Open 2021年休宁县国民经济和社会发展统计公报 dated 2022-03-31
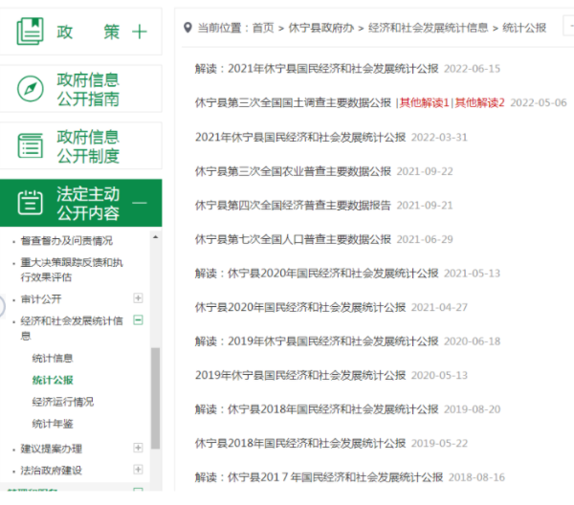 tap(299, 137)
